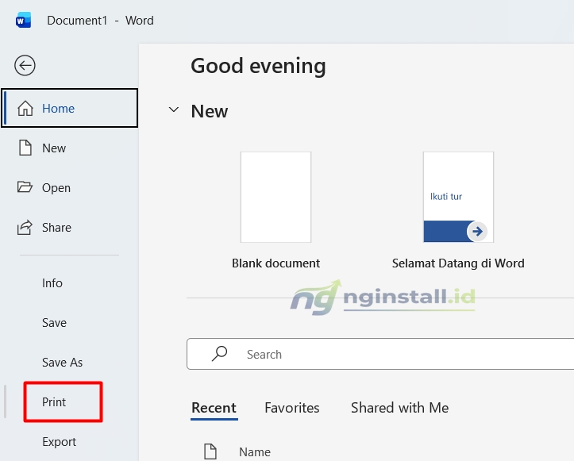Choose Save As from the sidebar
574x461 pixels.
click(x=70, y=363)
